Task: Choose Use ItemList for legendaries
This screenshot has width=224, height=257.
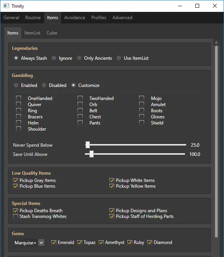Action: tap(119, 58)
